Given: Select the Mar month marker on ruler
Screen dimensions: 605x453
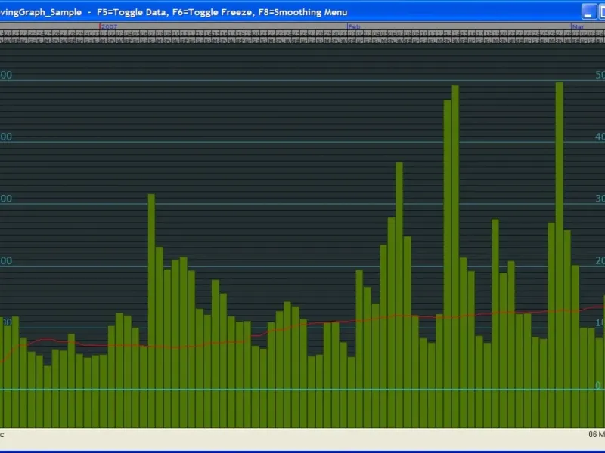Looking at the screenshot, I should pyautogui.click(x=577, y=26).
